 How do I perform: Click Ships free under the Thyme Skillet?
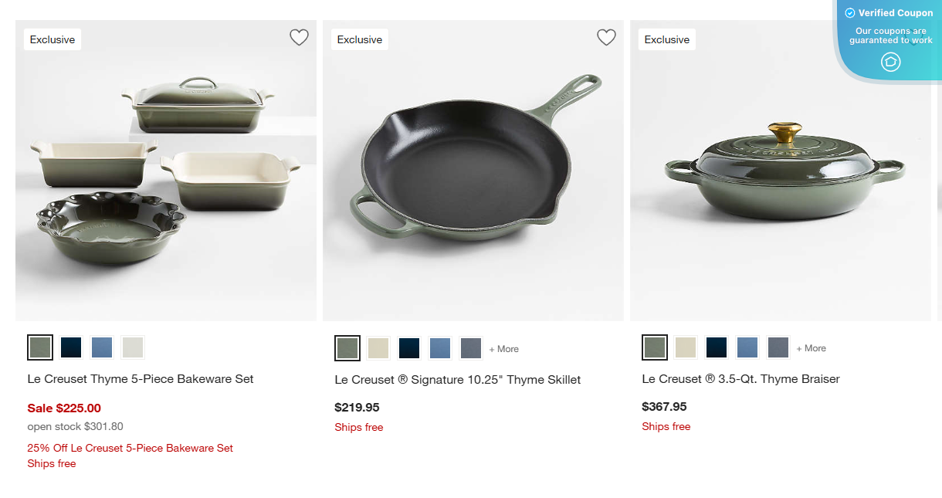coord(358,427)
